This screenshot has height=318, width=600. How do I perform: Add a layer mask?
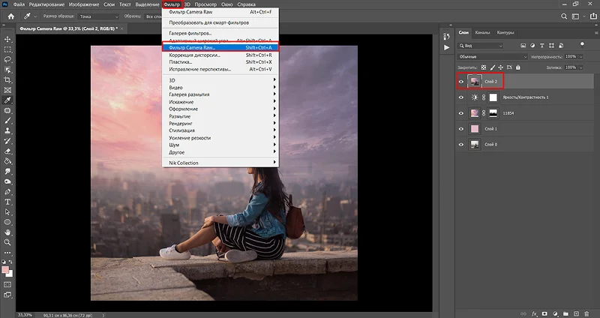pyautogui.click(x=545, y=313)
